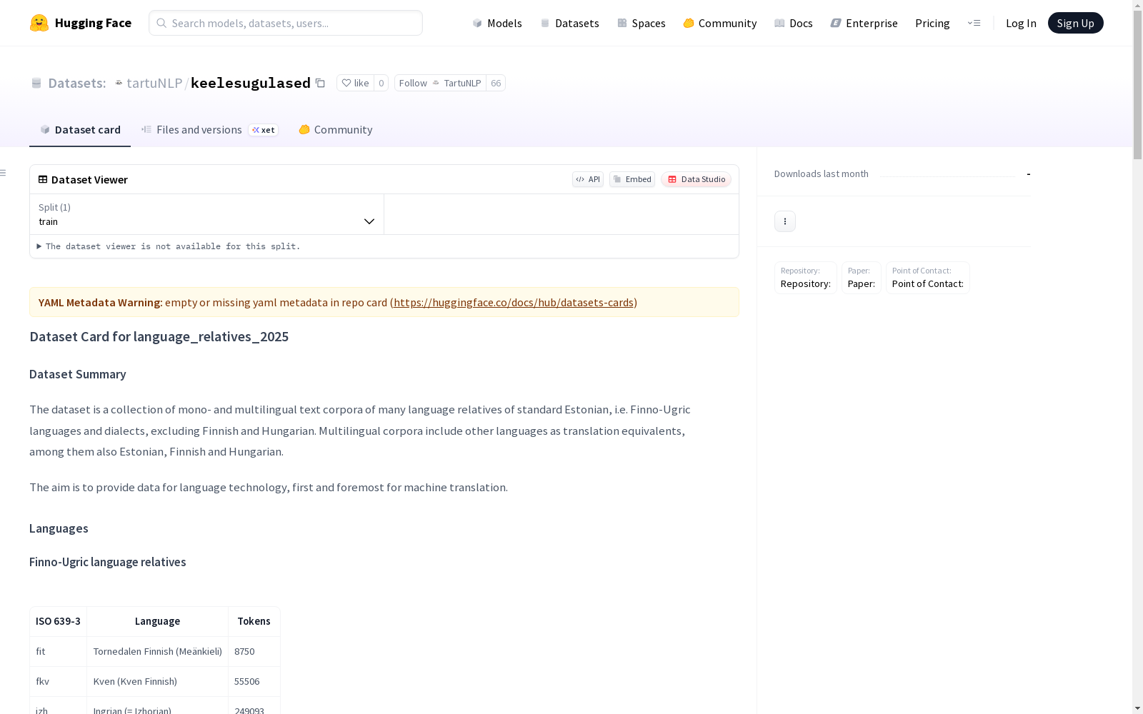Open the Pricing page
This screenshot has height=714, width=1143.
coord(932,23)
